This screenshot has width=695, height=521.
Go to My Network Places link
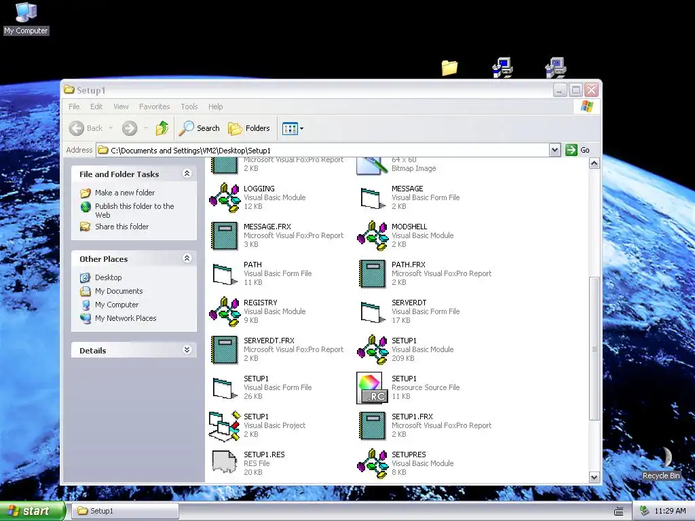click(126, 318)
